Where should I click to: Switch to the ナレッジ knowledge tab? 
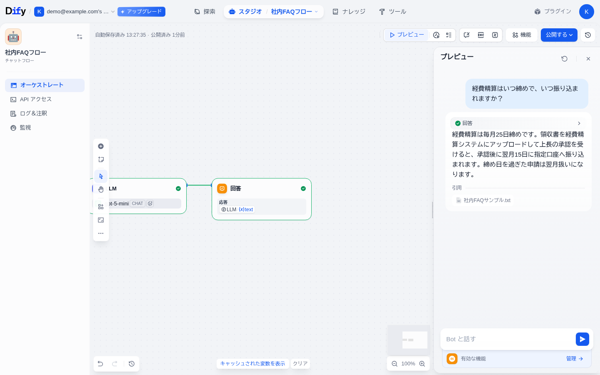pyautogui.click(x=349, y=12)
